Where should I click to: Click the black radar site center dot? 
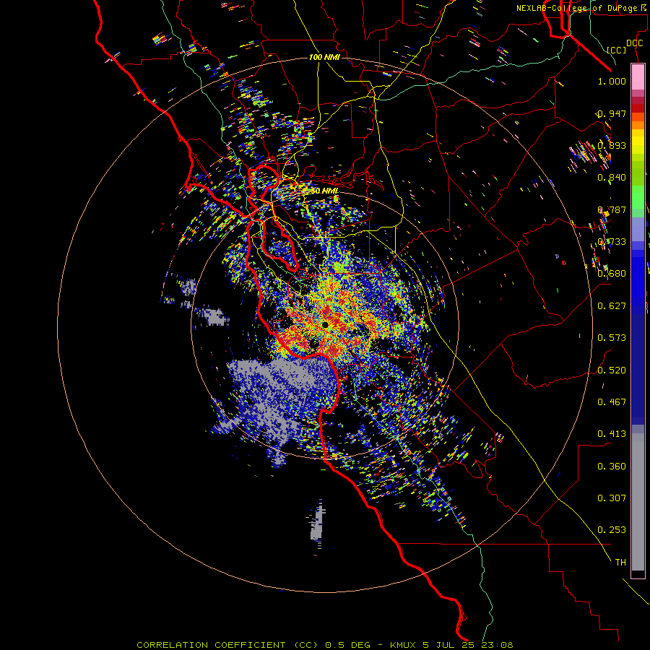[x=325, y=324]
